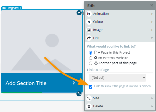Click the link-imgcard-1 label tag
The width and height of the screenshot is (156, 112).
[x=12, y=8]
